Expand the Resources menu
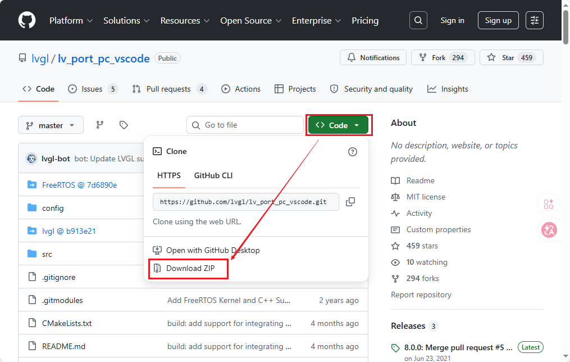This screenshot has width=570, height=362. point(185,21)
